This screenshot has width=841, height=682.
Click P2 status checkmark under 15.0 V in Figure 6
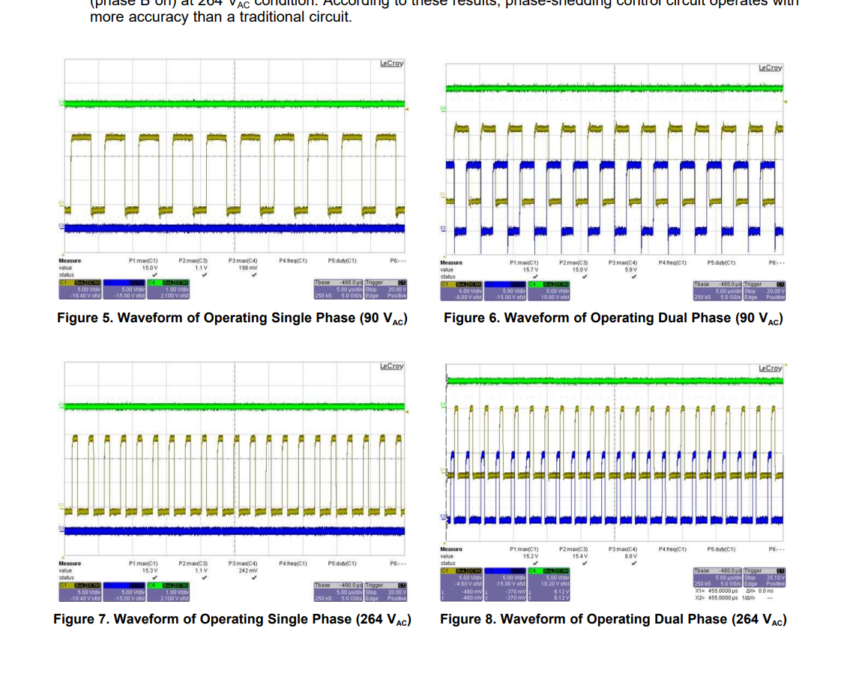[x=584, y=277]
